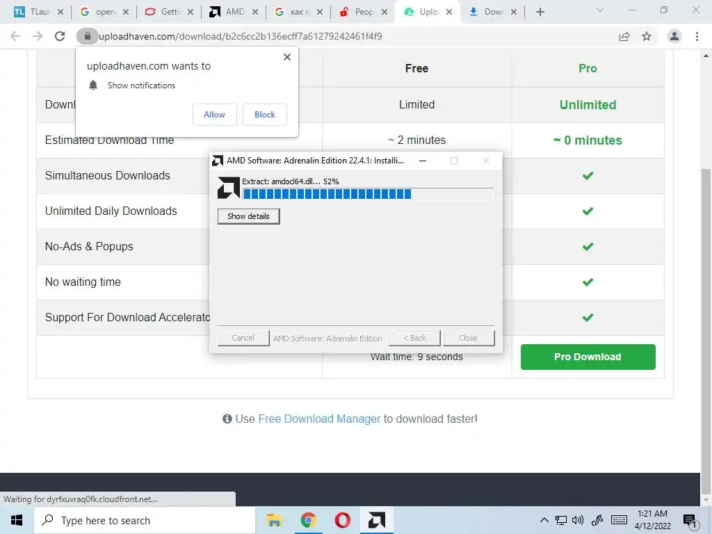The width and height of the screenshot is (712, 534).
Task: Click the Type here to search box
Action: (145, 520)
